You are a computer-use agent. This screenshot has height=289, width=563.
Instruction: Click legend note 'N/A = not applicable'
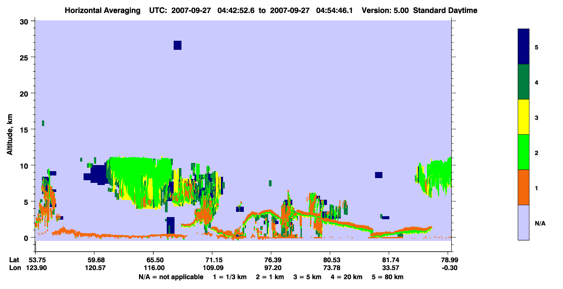pos(171,277)
